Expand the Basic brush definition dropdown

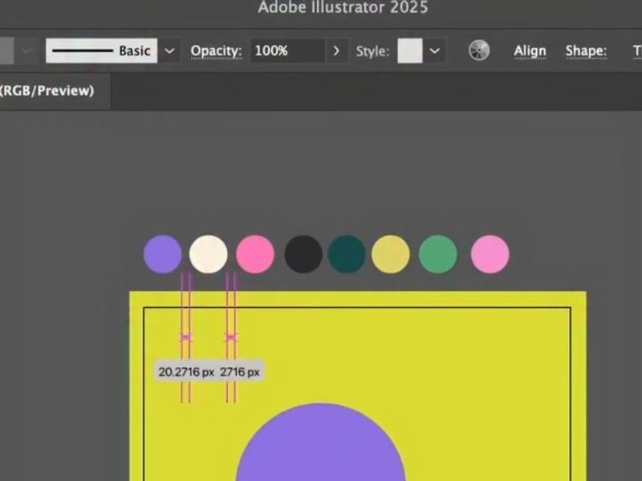click(169, 51)
